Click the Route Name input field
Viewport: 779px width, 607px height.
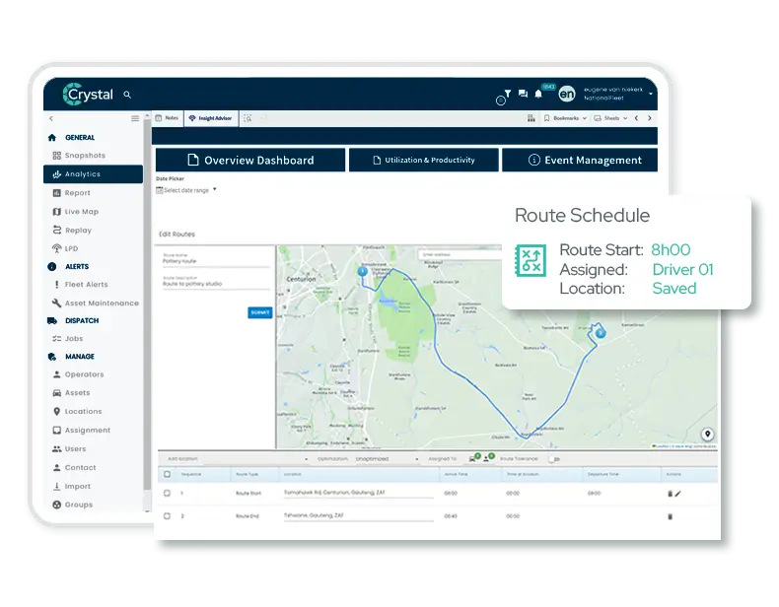coord(216,259)
